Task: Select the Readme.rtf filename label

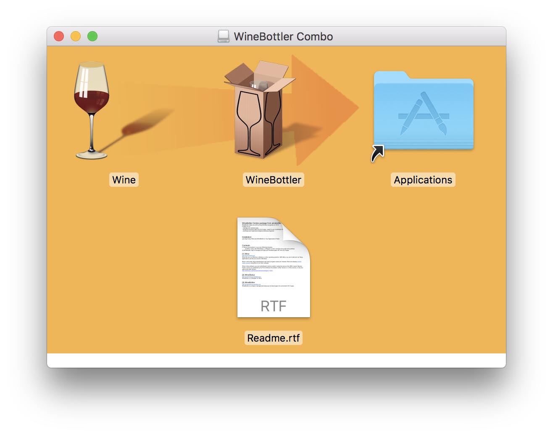Action: pyautogui.click(x=274, y=337)
